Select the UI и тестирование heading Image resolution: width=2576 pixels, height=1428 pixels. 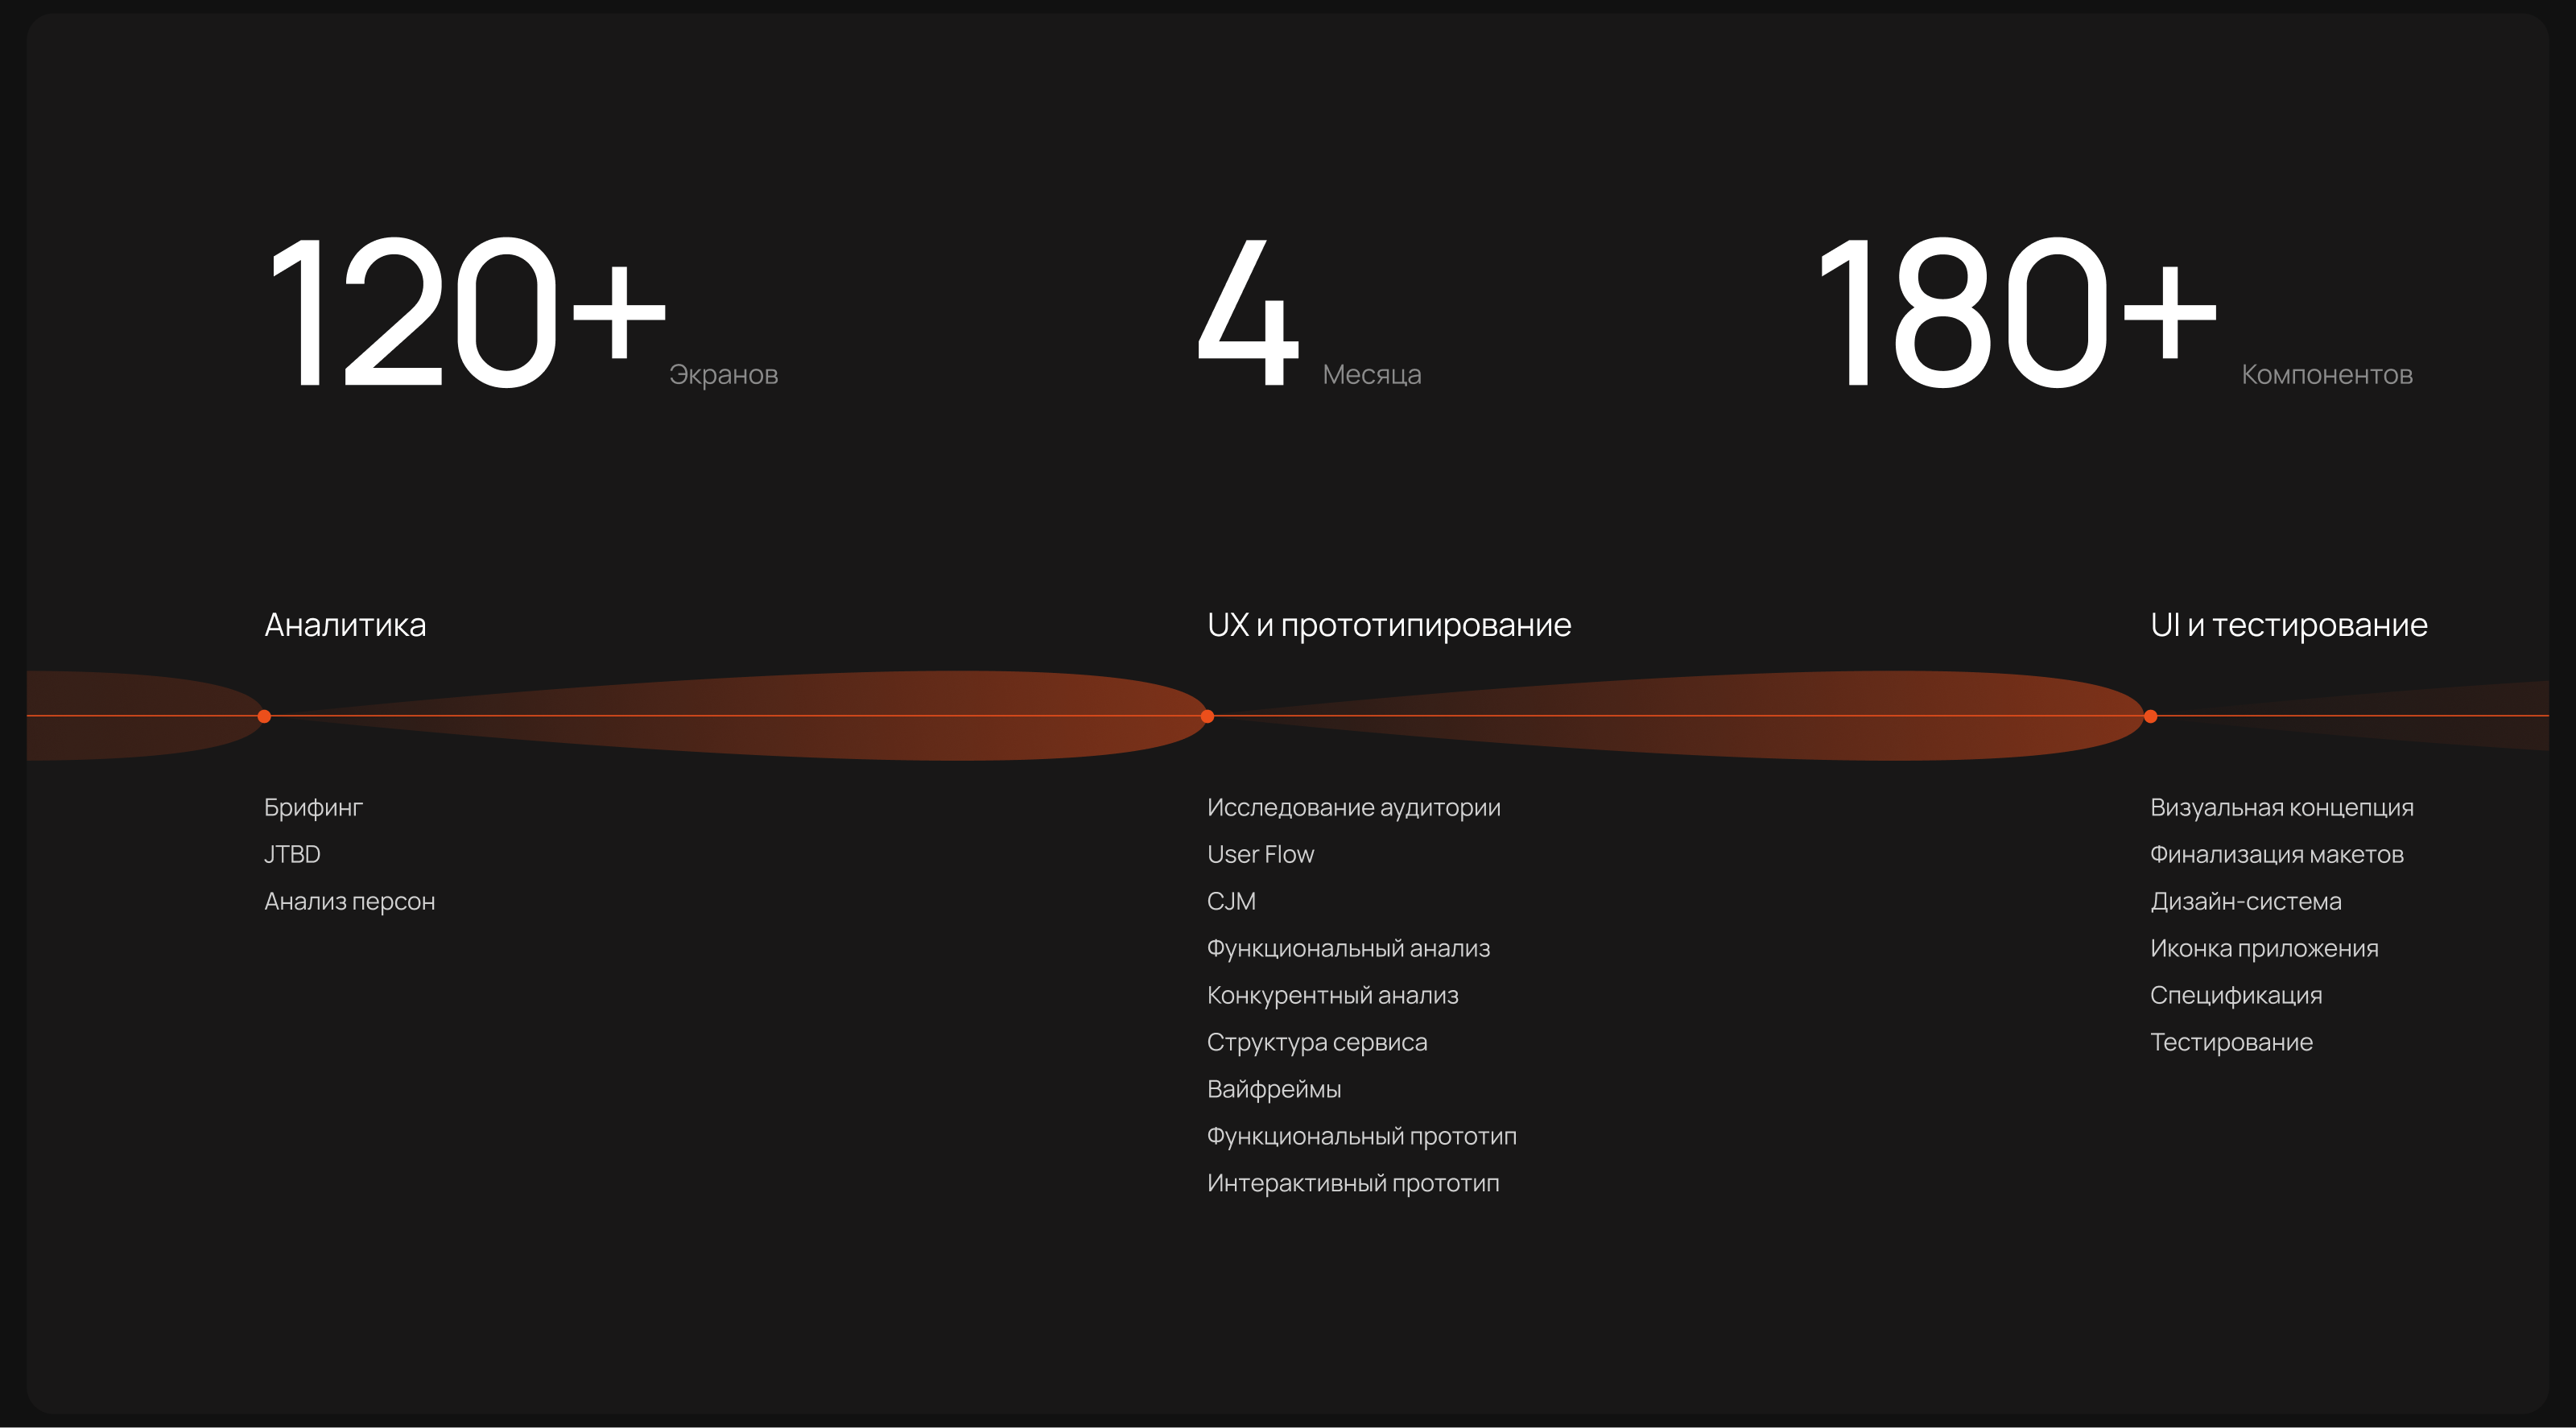point(2288,625)
